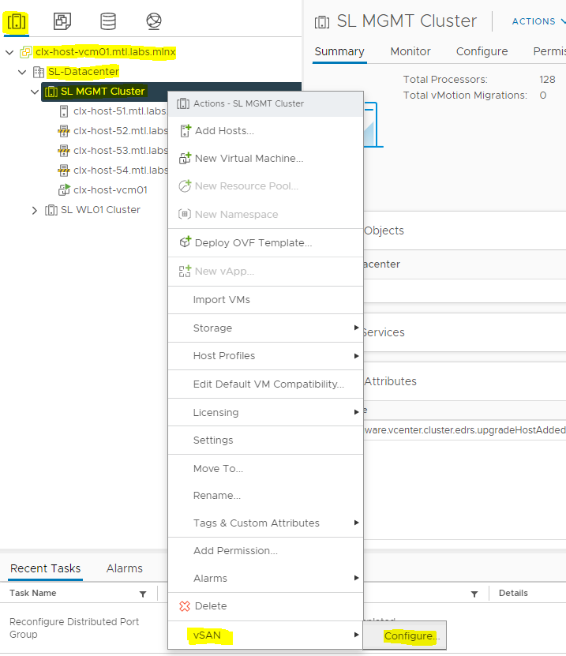Open Licensing submenu
The height and width of the screenshot is (656, 566).
tap(265, 413)
